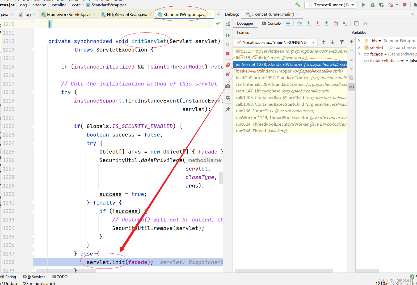Expand the 'facade' variable node
Viewport: 417px width, 285px height.
click(x=359, y=54)
